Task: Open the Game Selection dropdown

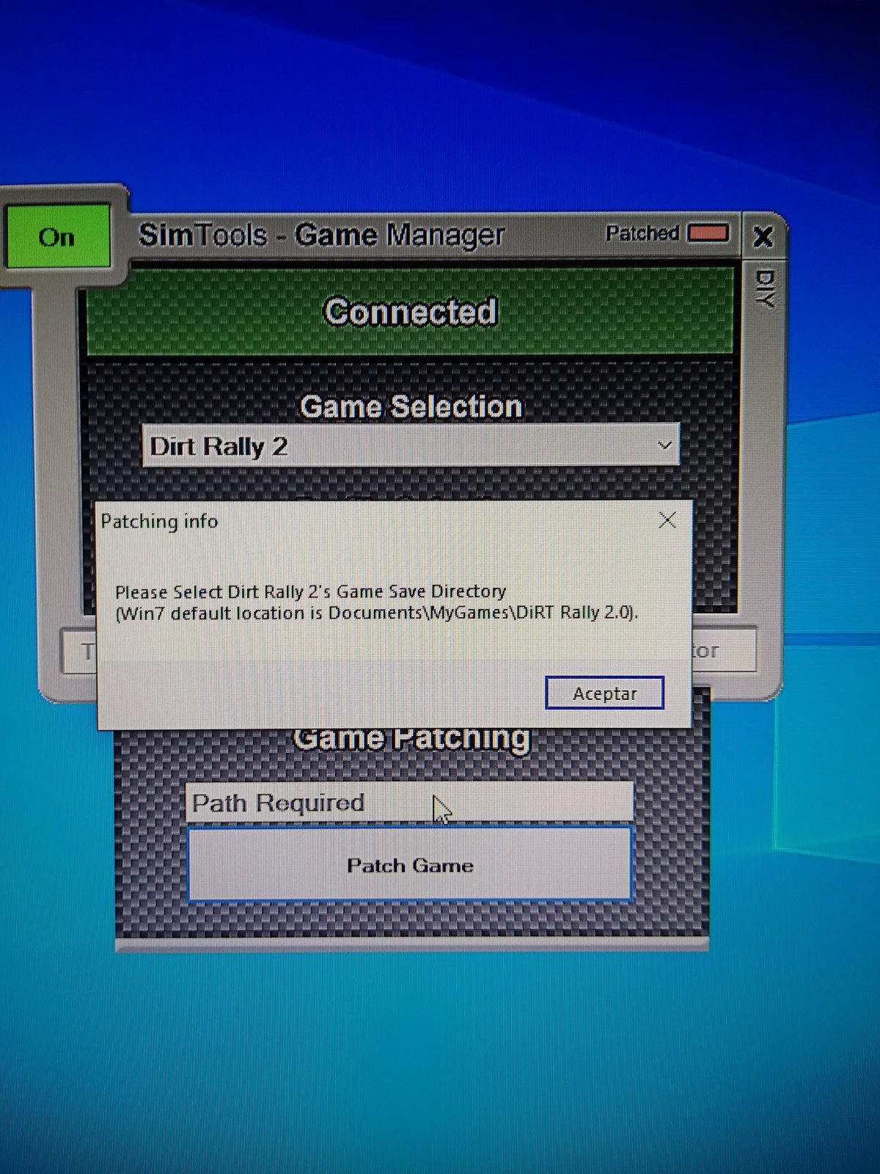Action: tap(411, 445)
